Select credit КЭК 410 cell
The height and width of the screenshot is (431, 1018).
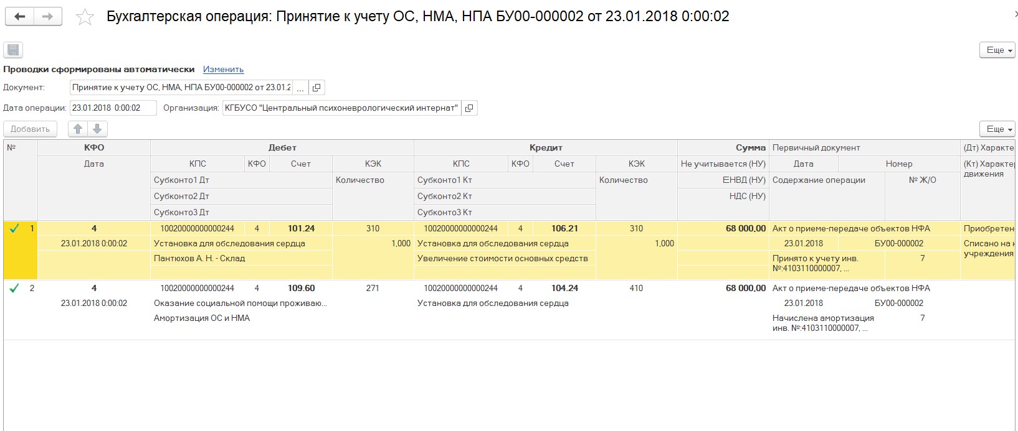(x=636, y=288)
